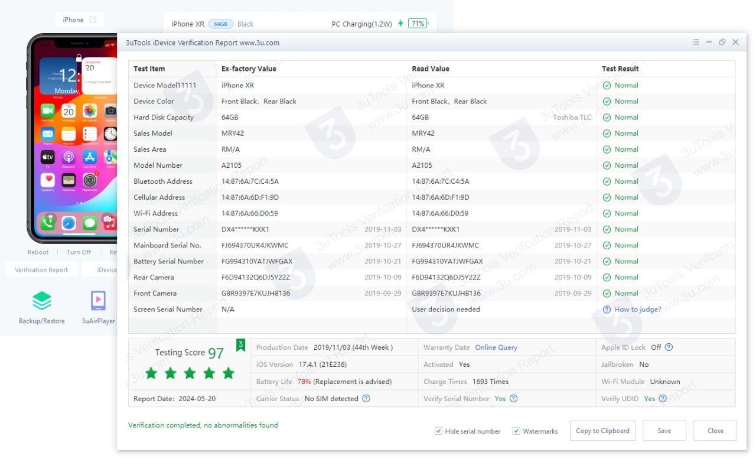Launch 3uAirPlayer icon
Image resolution: width=756 pixels, height=459 pixels.
click(98, 301)
